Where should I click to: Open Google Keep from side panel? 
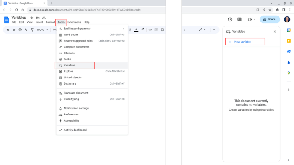(289, 41)
